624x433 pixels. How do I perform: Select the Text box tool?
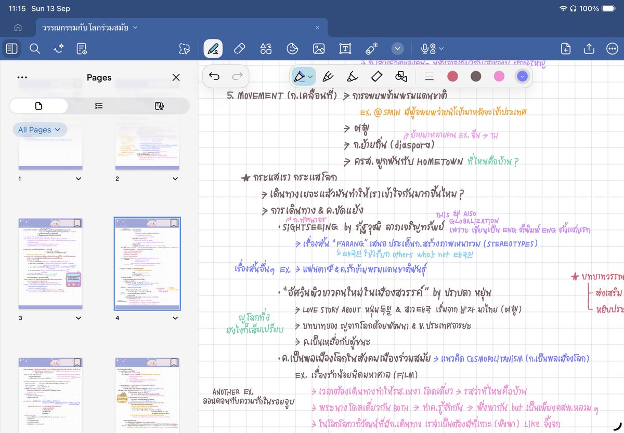click(x=345, y=49)
